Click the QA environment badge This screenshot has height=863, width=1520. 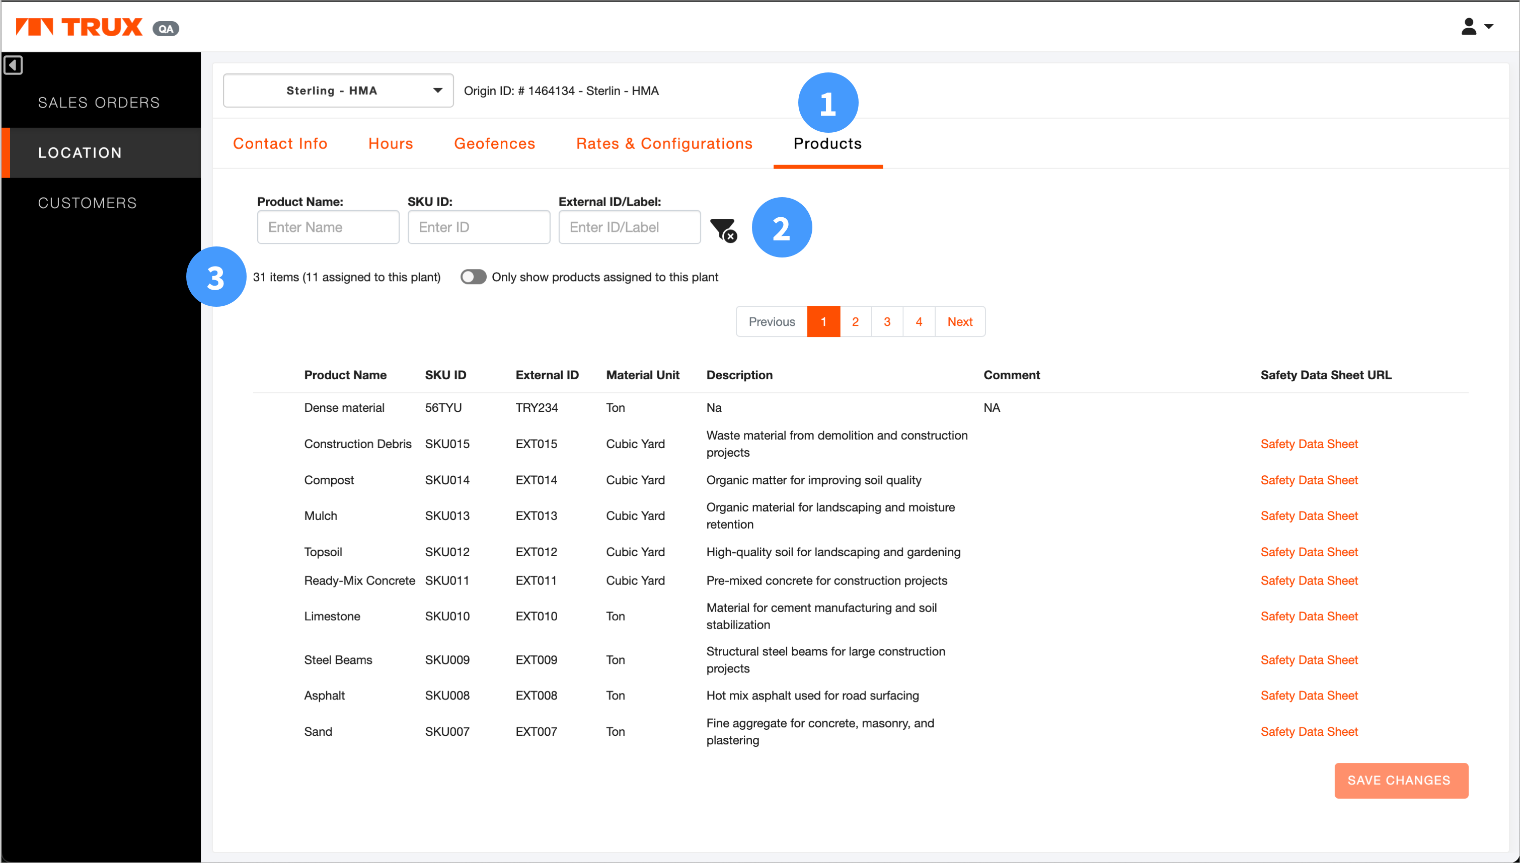click(166, 29)
